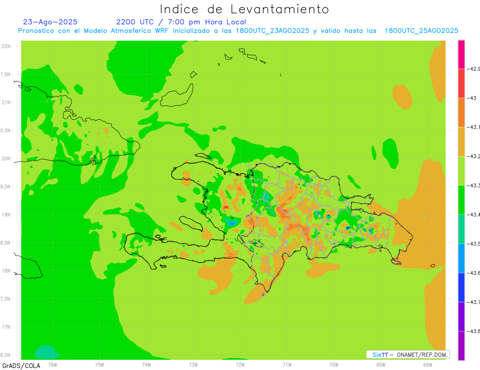Click the title "Indice de Levantamiento"
This screenshot has height=370, width=480.
[244, 9]
